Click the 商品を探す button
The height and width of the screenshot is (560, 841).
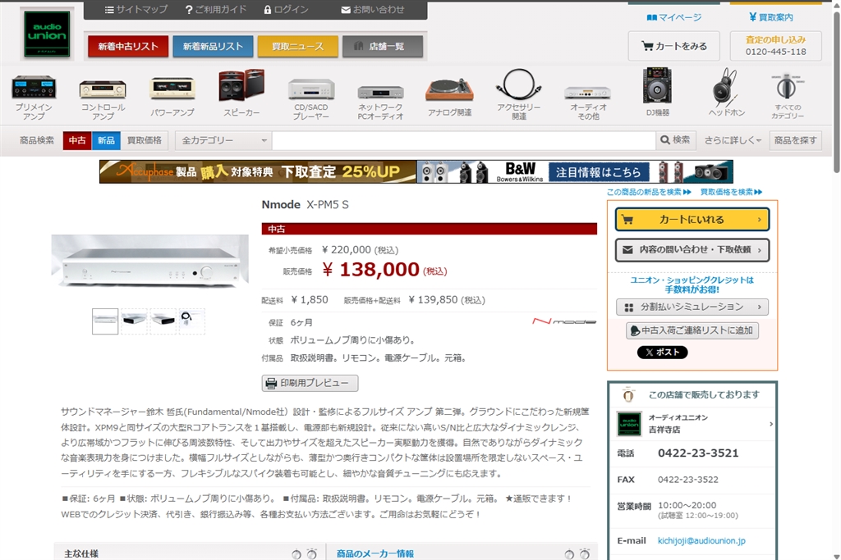[x=795, y=140]
